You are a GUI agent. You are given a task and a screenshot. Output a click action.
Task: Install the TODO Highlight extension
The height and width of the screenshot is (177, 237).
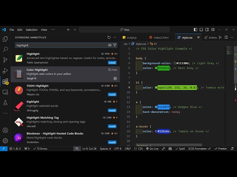(112, 94)
